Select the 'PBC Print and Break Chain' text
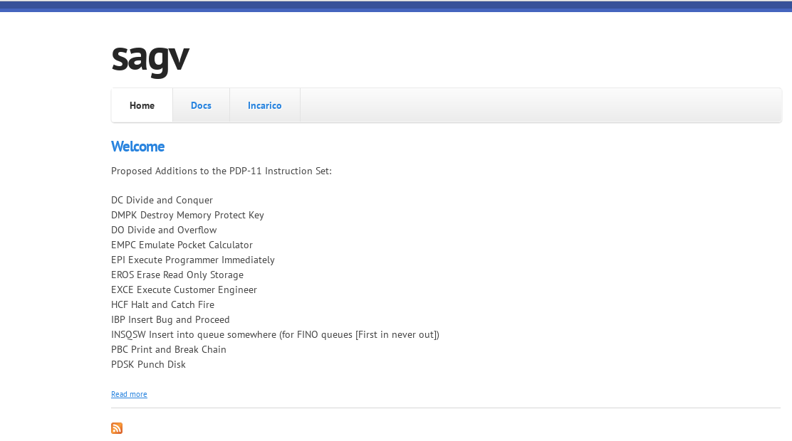This screenshot has height=441, width=792. (x=169, y=349)
